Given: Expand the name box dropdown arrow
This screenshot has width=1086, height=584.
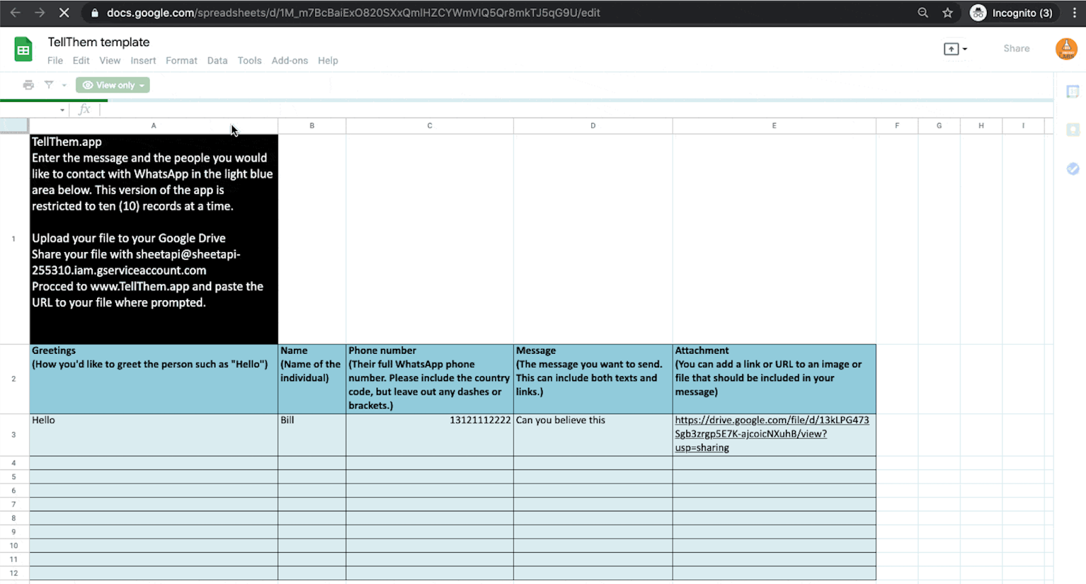Looking at the screenshot, I should (x=62, y=110).
